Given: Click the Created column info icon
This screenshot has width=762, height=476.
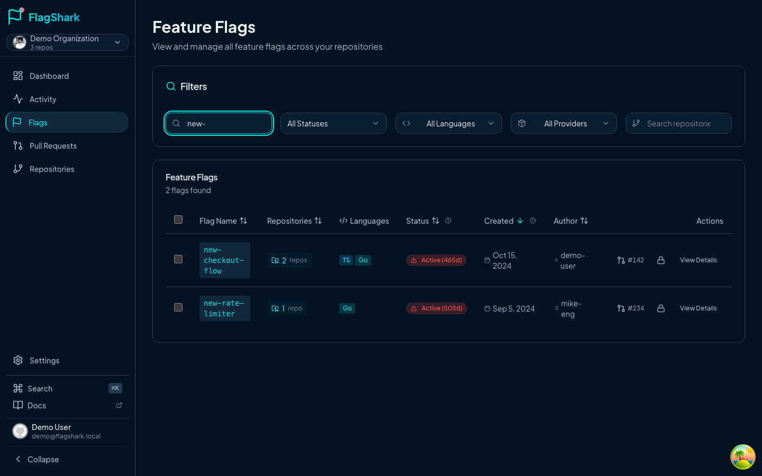Looking at the screenshot, I should point(533,221).
